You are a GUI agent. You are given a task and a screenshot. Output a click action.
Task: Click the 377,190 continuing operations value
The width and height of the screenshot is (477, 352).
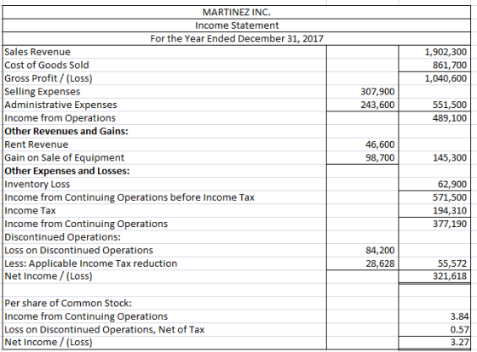pos(450,224)
